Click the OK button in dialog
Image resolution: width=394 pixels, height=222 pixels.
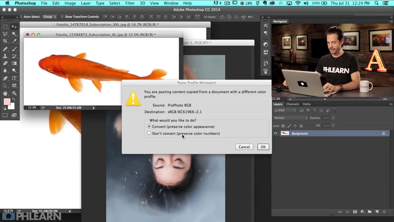pyautogui.click(x=263, y=147)
